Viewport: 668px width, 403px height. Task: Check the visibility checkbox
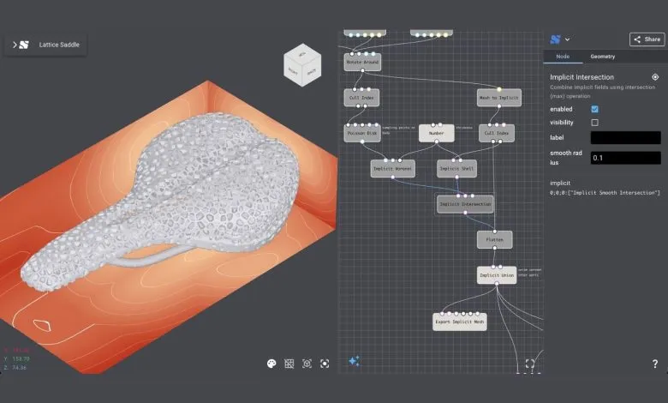595,123
